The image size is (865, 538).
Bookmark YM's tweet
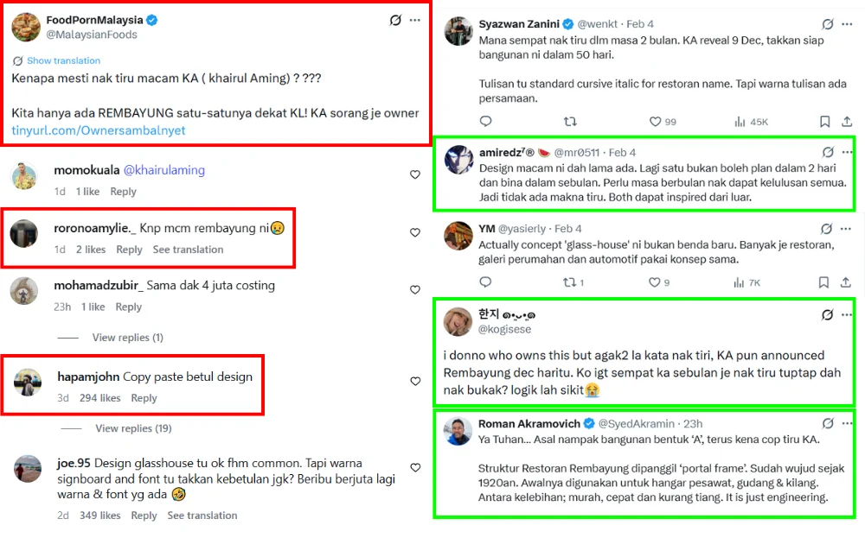824,282
